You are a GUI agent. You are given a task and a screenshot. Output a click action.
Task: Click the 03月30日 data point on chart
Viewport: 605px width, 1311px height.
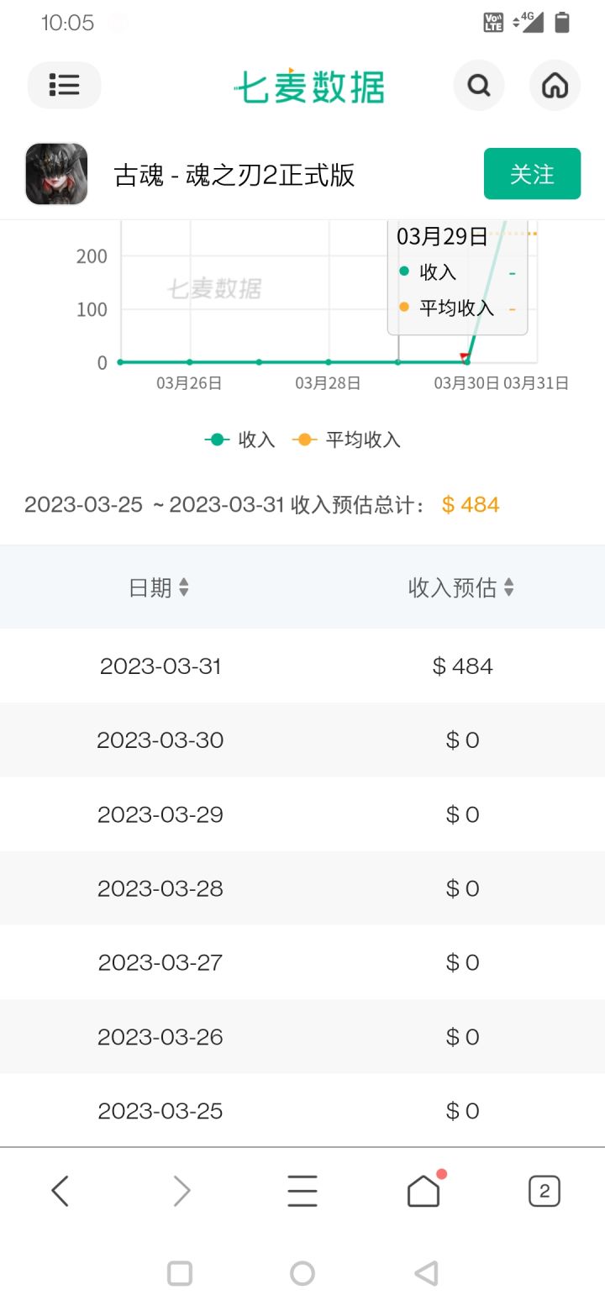pyautogui.click(x=467, y=362)
